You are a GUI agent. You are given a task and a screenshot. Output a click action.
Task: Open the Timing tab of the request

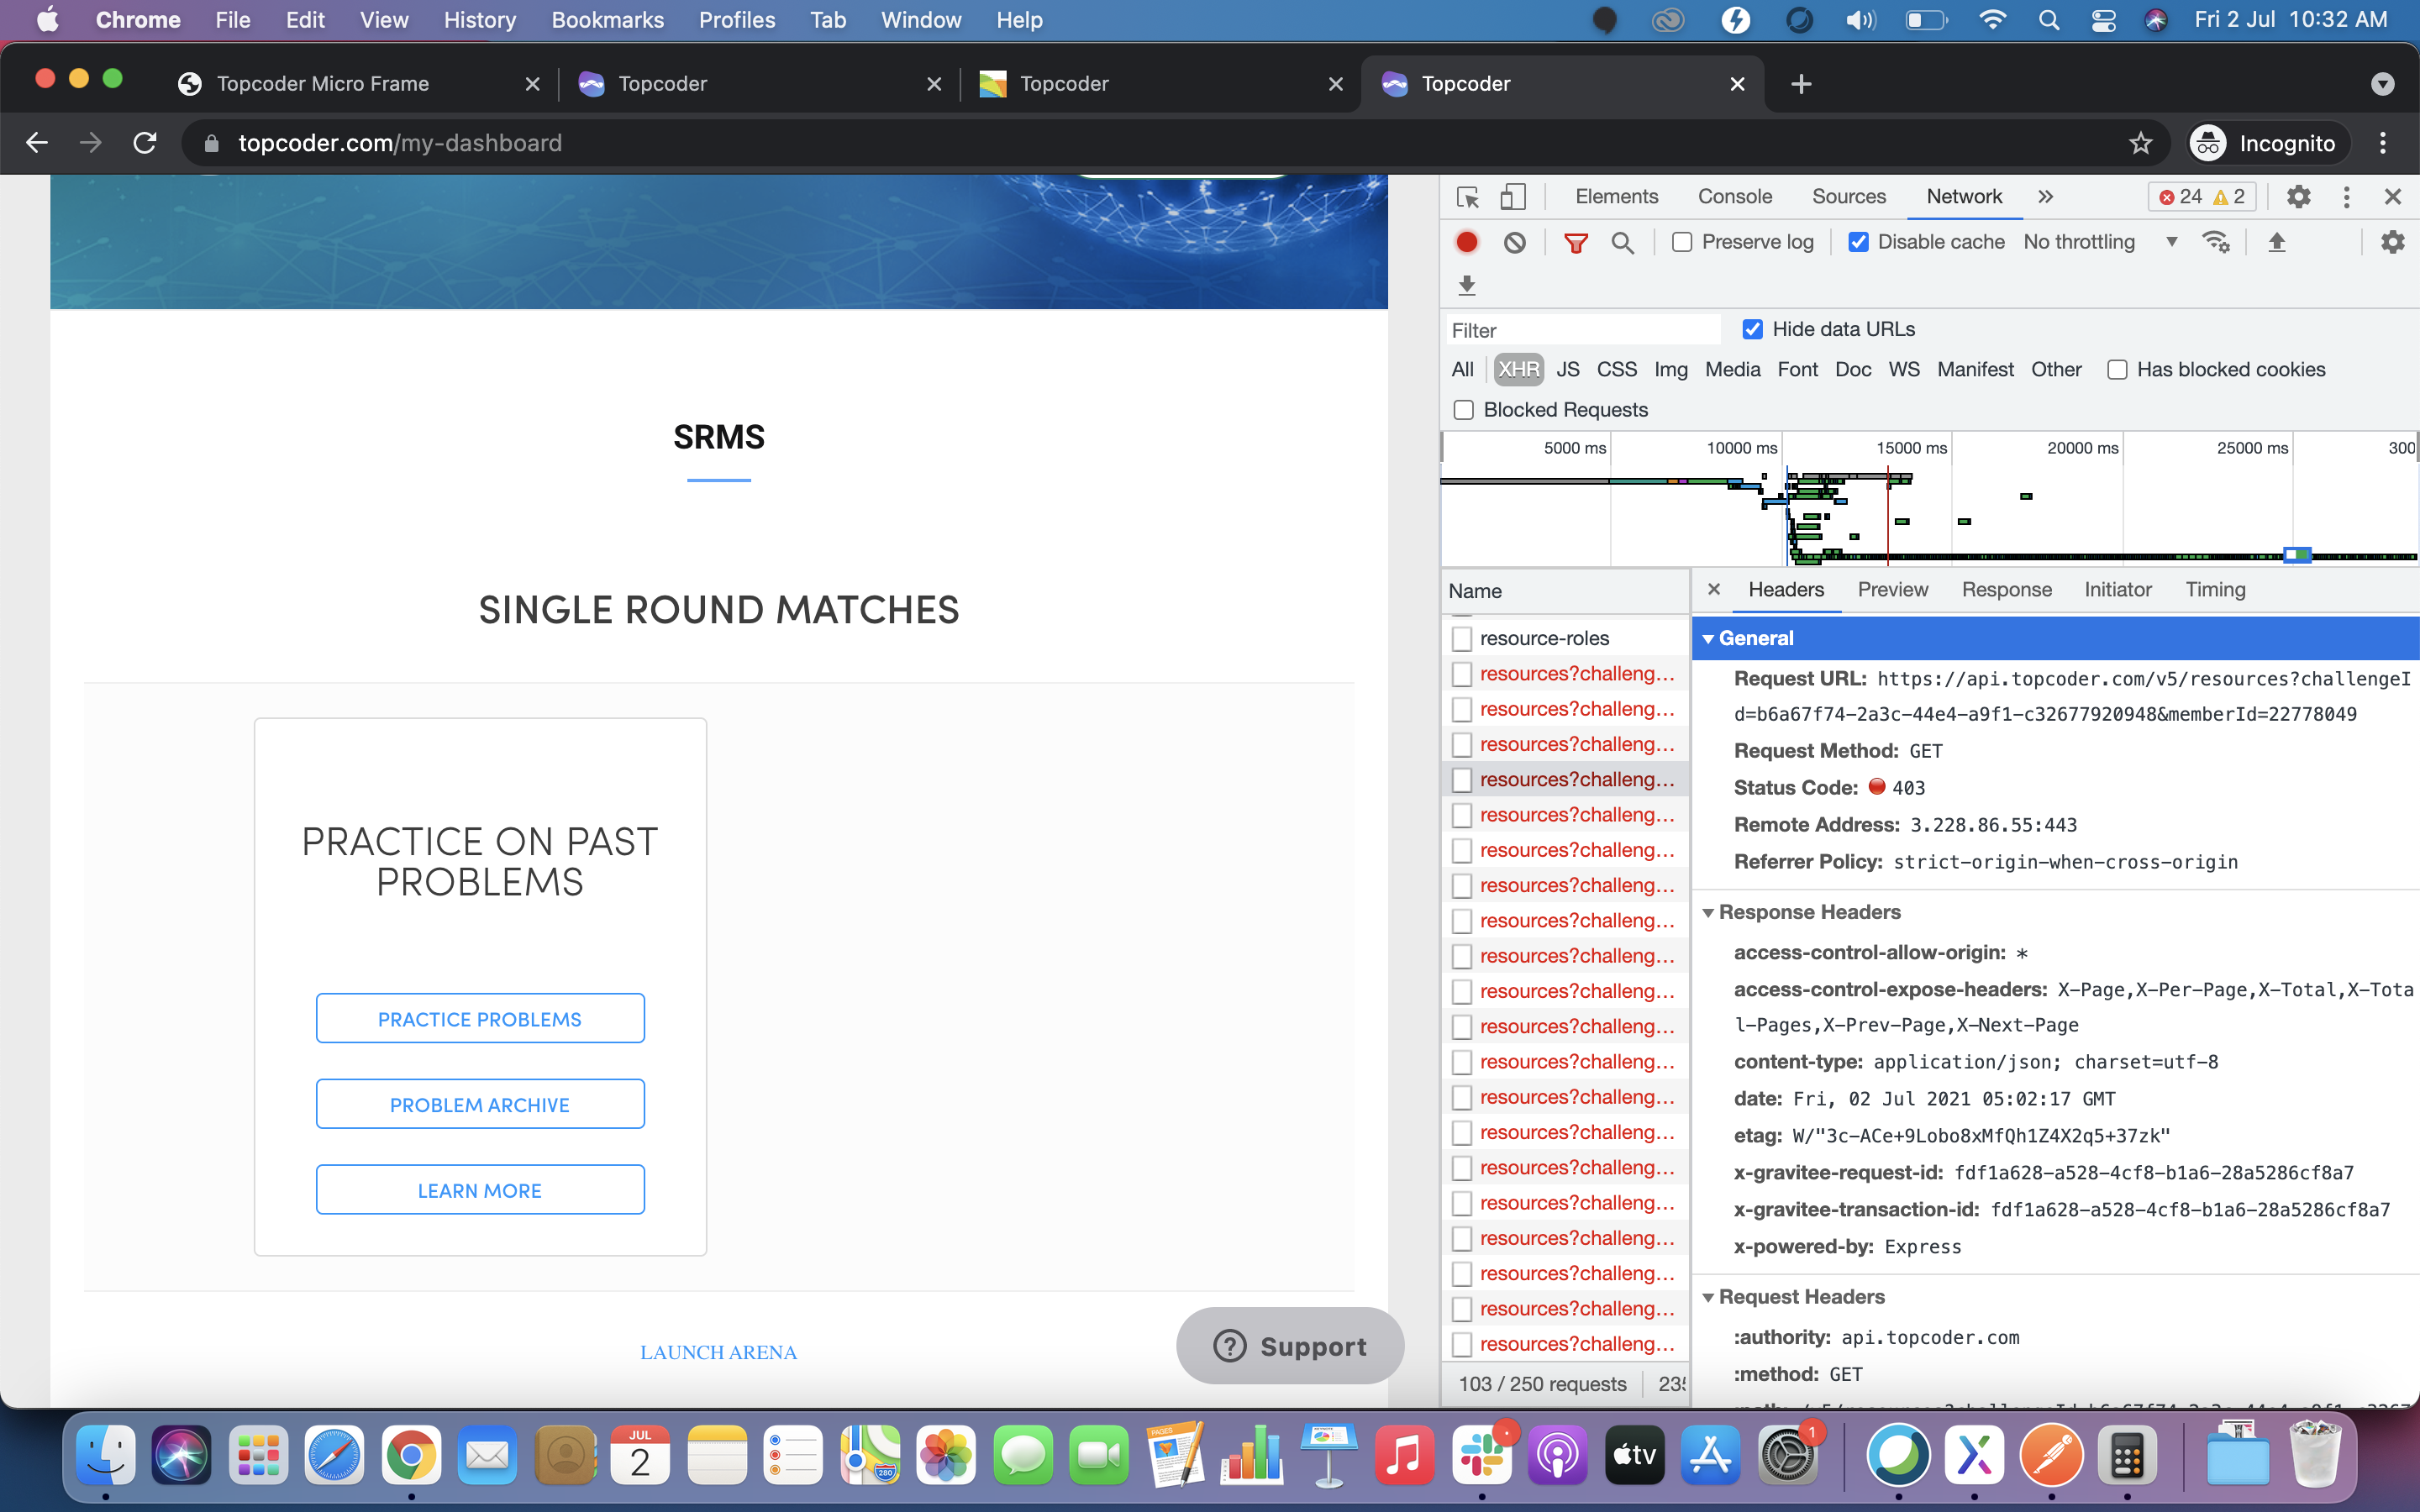pos(2214,590)
